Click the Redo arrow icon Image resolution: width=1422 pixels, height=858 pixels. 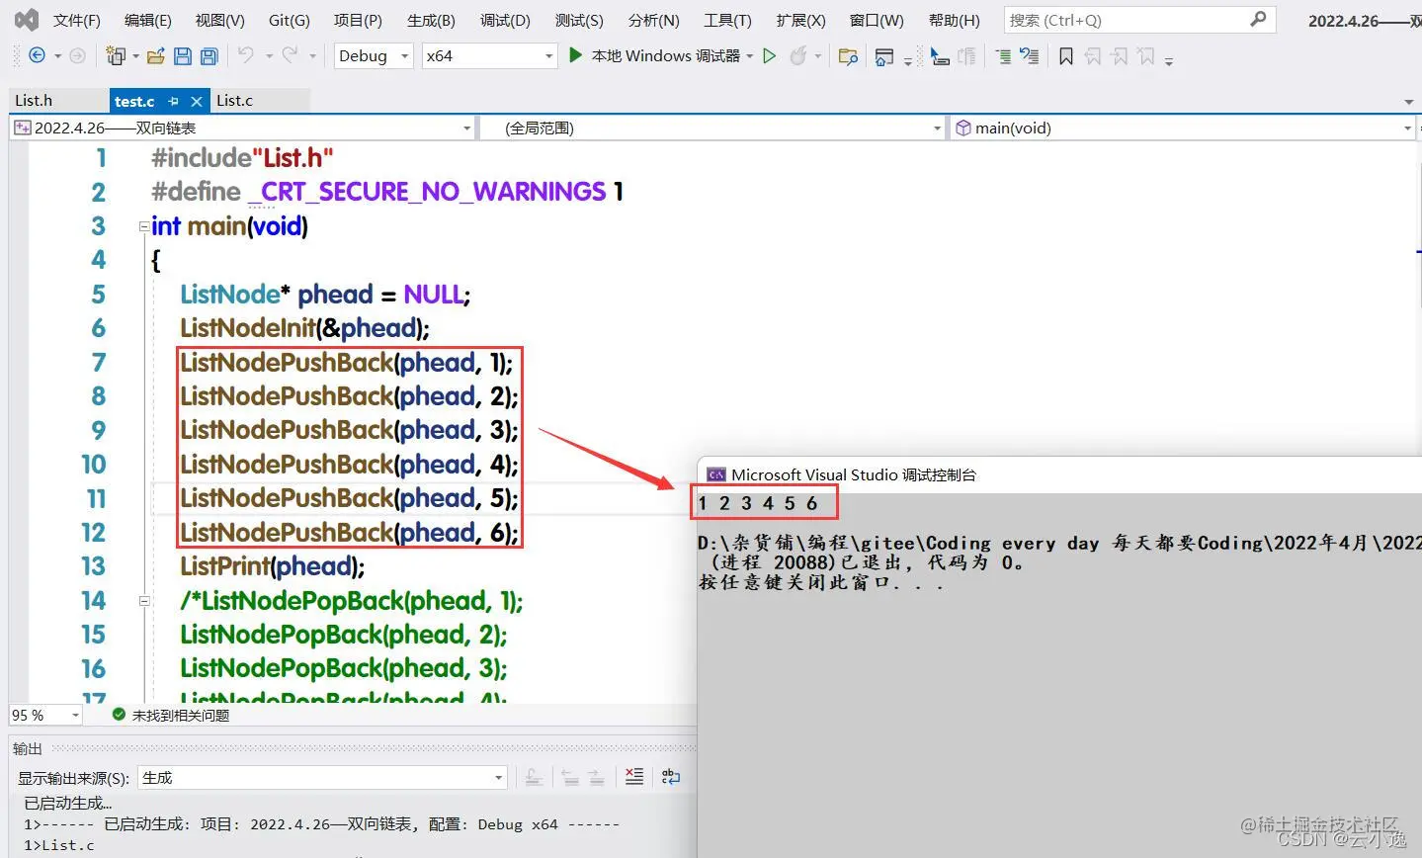[291, 56]
